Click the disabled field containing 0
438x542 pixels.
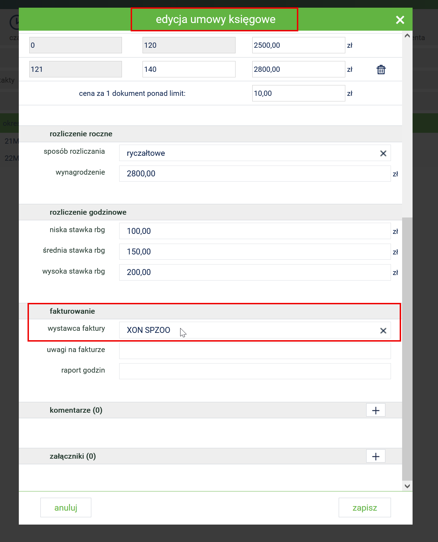click(76, 45)
